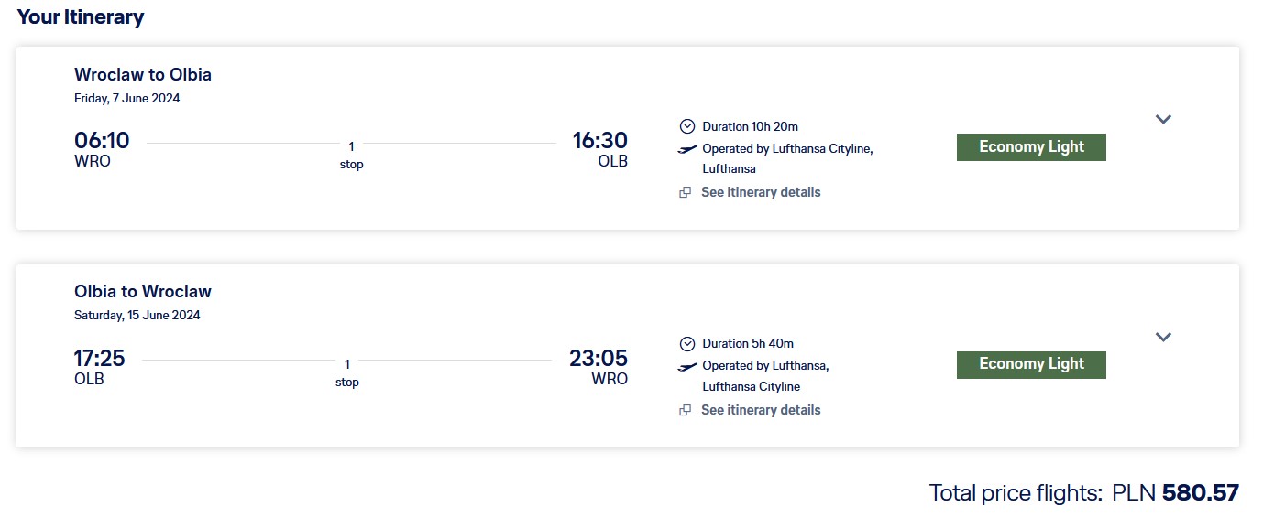The height and width of the screenshot is (528, 1263).
Task: Click the Wroclaw to Olbia heading
Action: (143, 74)
